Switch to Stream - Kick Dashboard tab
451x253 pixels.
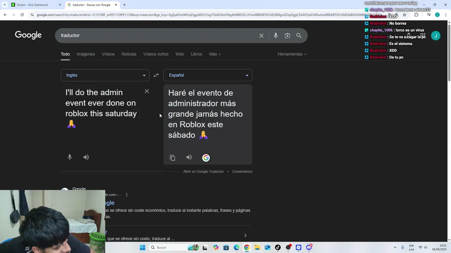(x=35, y=5)
